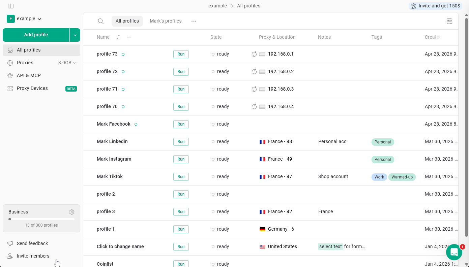The image size is (469, 267).
Task: Click the rotate IP icon for 192.168.0.4
Action: click(x=254, y=107)
